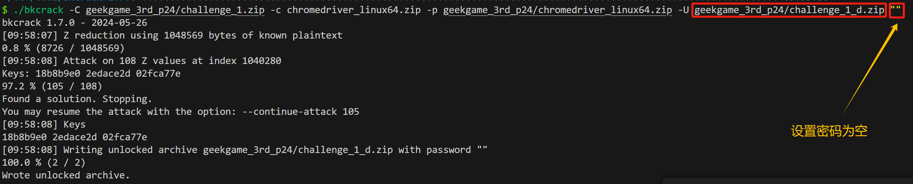913x184 pixels.
Task: Click the bkcrack 1.7.0 version line
Action: [x=75, y=23]
